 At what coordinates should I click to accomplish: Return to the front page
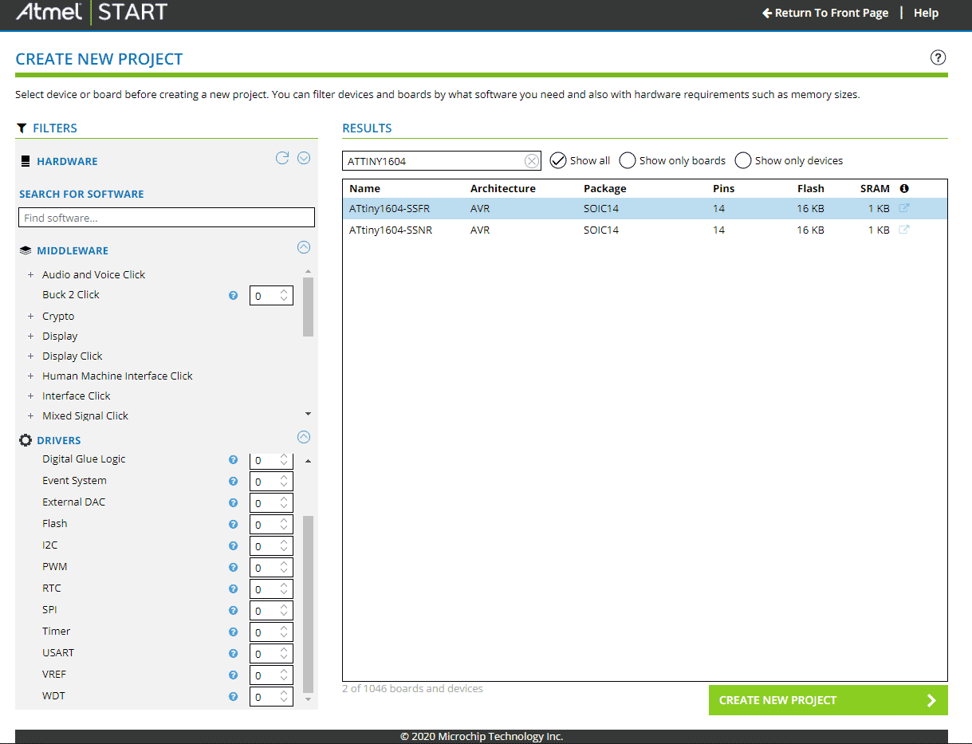(825, 13)
